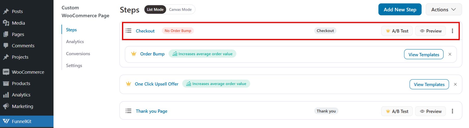This screenshot has width=469, height=128.
Task: Switch to Canvas Mode view
Action: click(180, 10)
